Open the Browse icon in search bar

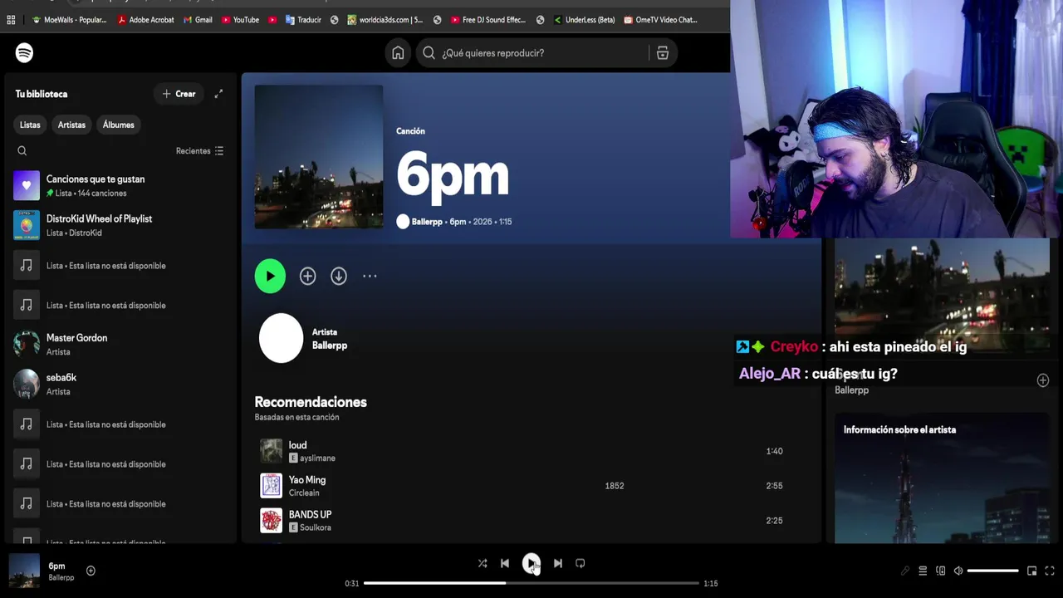point(663,53)
